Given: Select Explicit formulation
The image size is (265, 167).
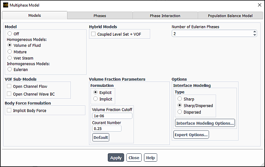Looking at the screenshot, I should tap(96, 92).
